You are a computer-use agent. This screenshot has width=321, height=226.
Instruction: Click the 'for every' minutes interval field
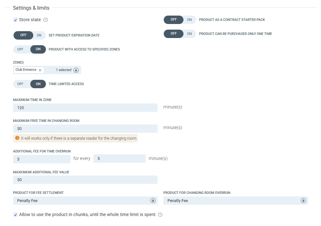point(119,159)
